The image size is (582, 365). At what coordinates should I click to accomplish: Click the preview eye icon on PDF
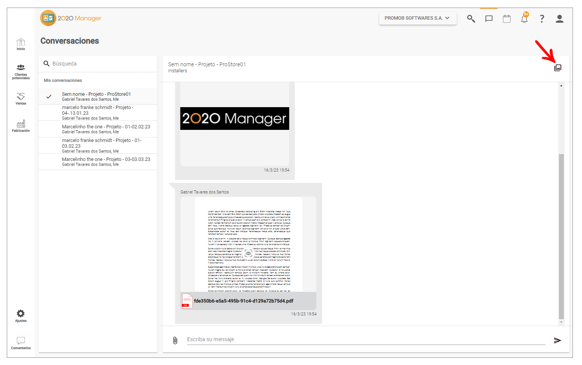tap(248, 253)
